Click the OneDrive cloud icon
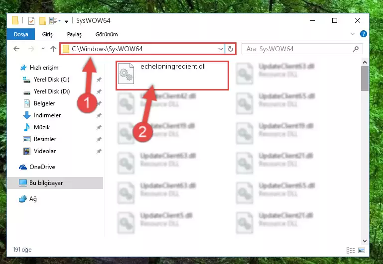383x264 pixels. [23, 167]
